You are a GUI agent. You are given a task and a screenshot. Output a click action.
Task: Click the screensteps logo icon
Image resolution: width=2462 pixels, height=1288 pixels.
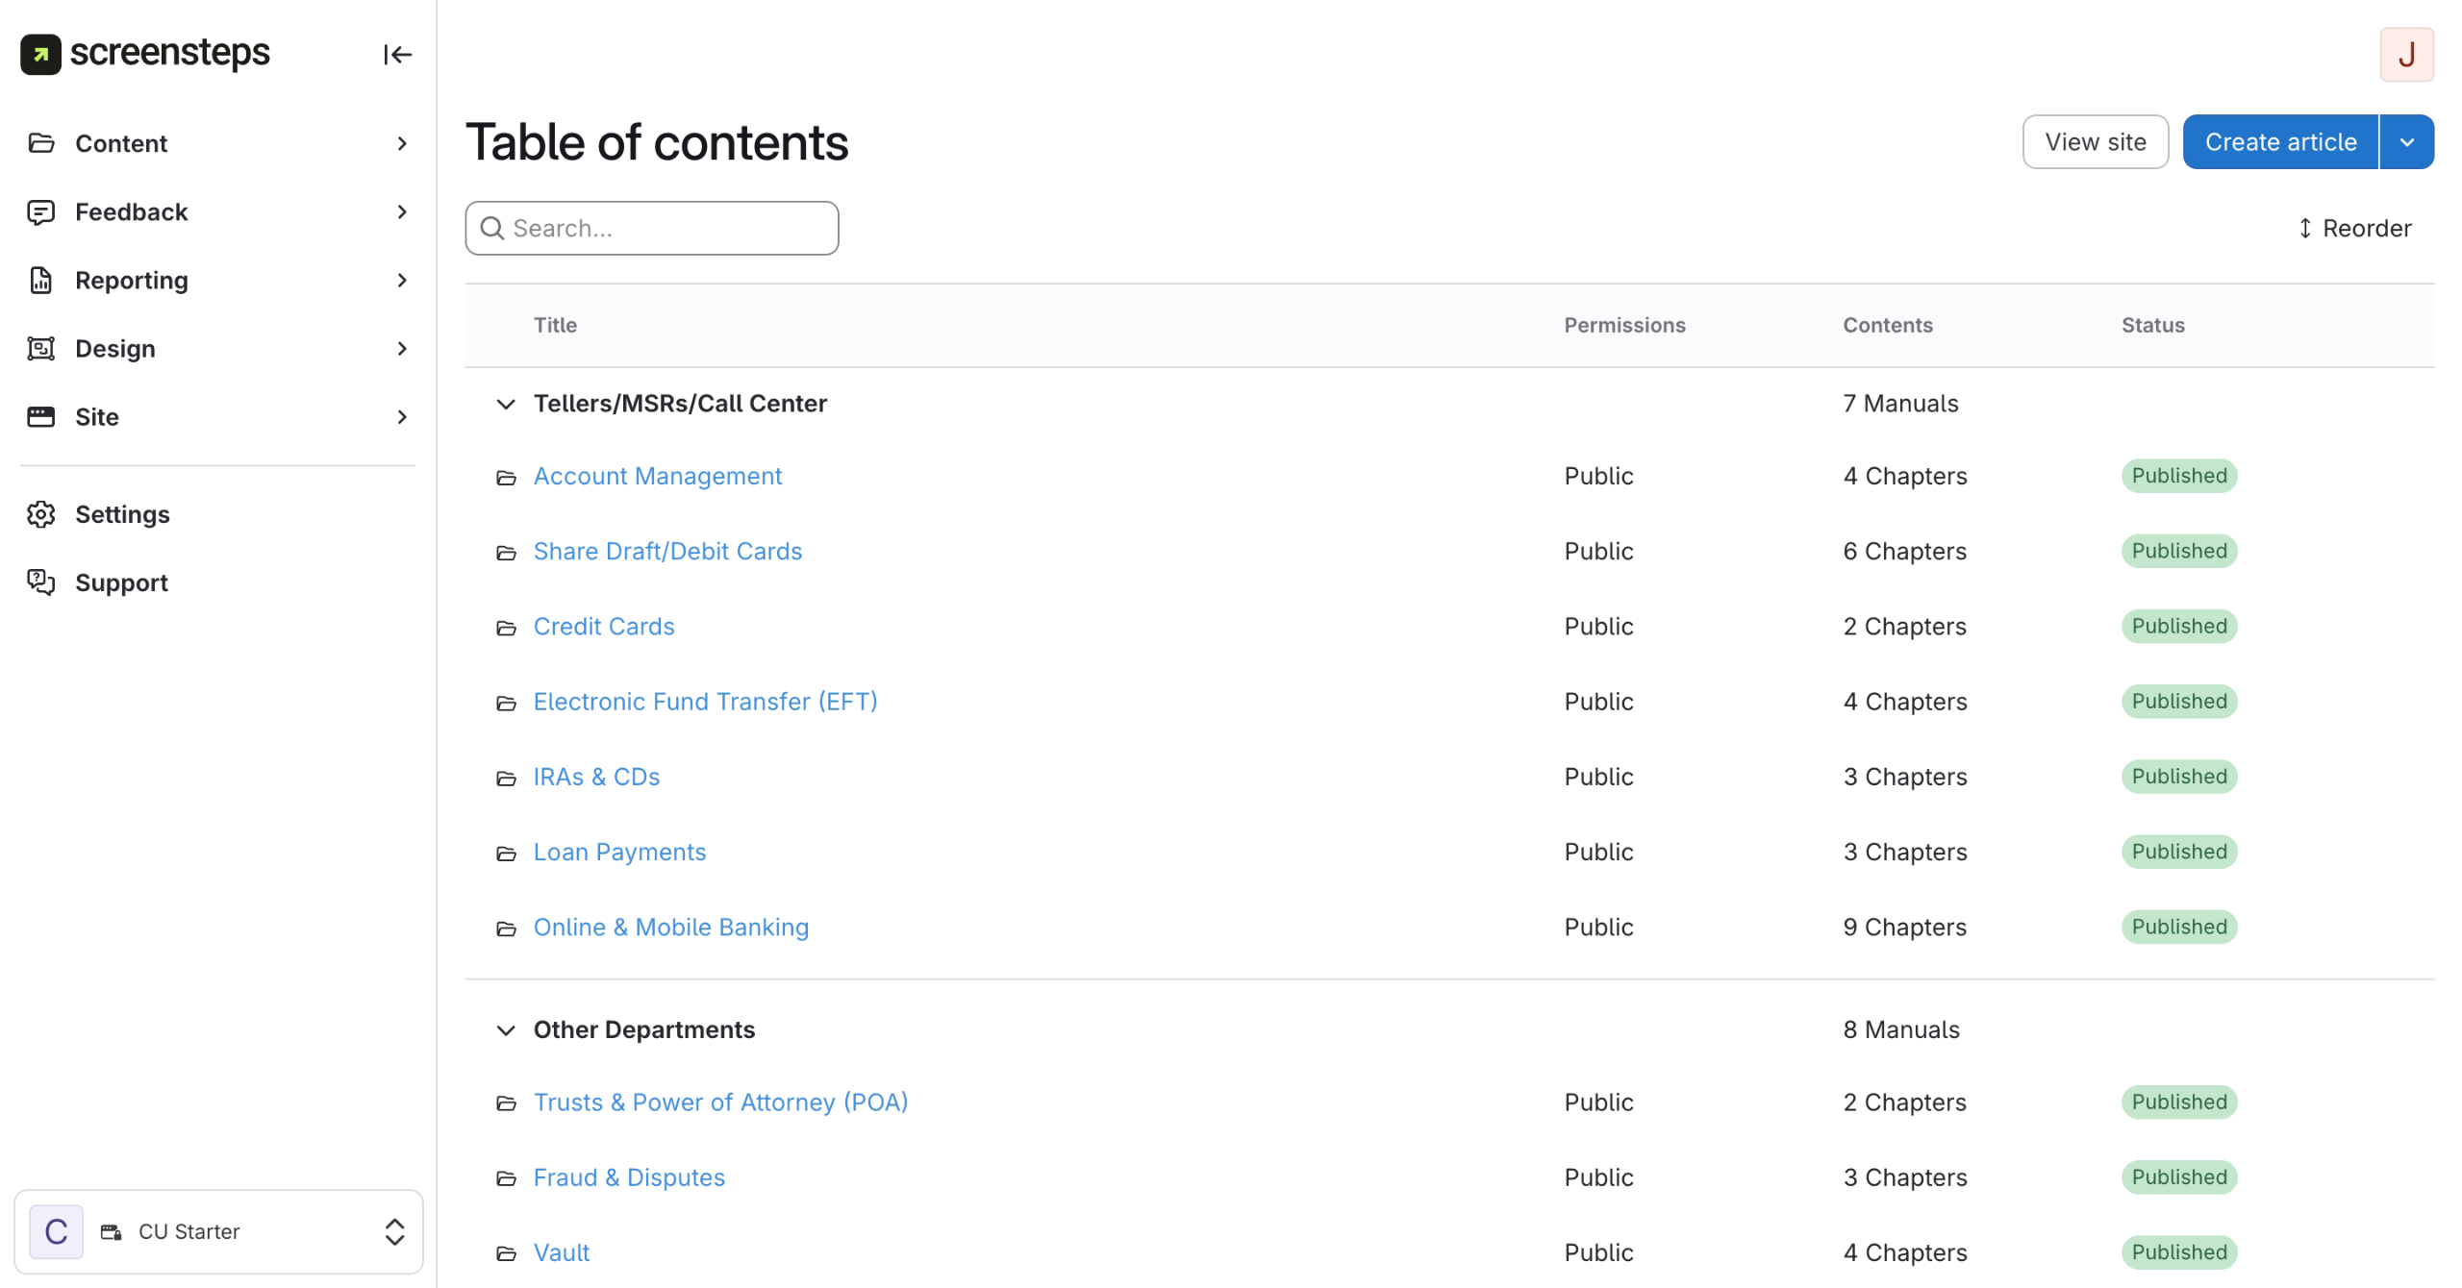pos(40,54)
